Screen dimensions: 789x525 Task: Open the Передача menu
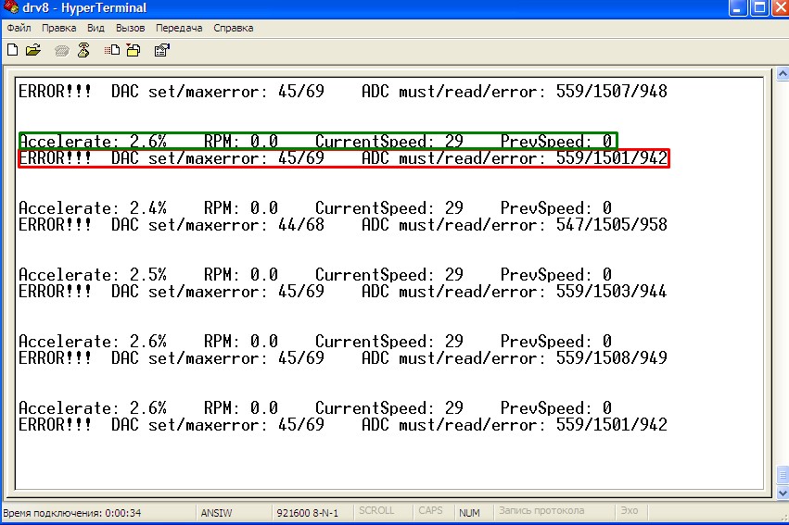[179, 28]
